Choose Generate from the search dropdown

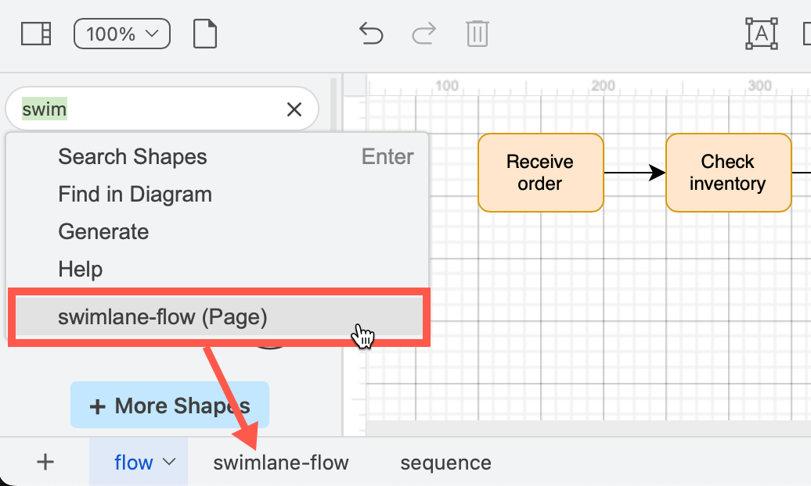[x=103, y=232]
